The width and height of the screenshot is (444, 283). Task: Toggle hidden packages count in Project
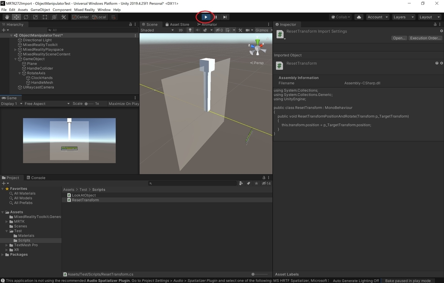coord(266,183)
